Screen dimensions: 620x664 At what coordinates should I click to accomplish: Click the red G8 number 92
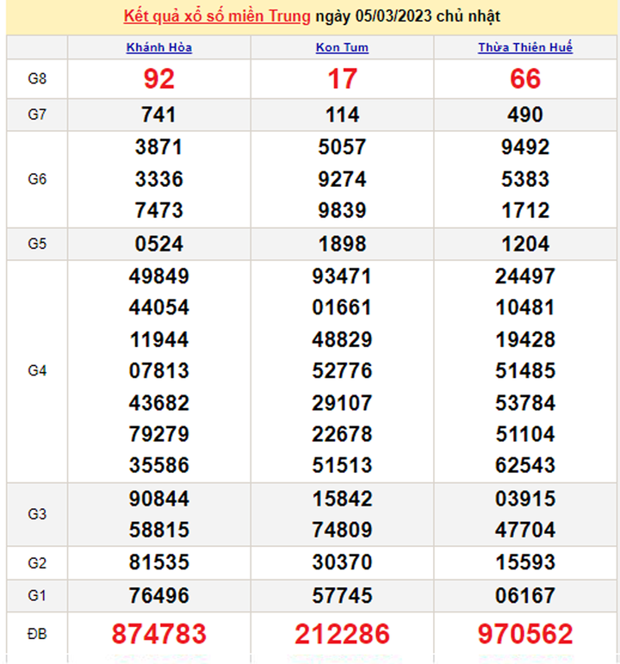[x=159, y=79]
